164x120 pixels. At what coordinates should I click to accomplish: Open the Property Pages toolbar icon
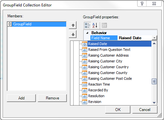tap(104, 25)
